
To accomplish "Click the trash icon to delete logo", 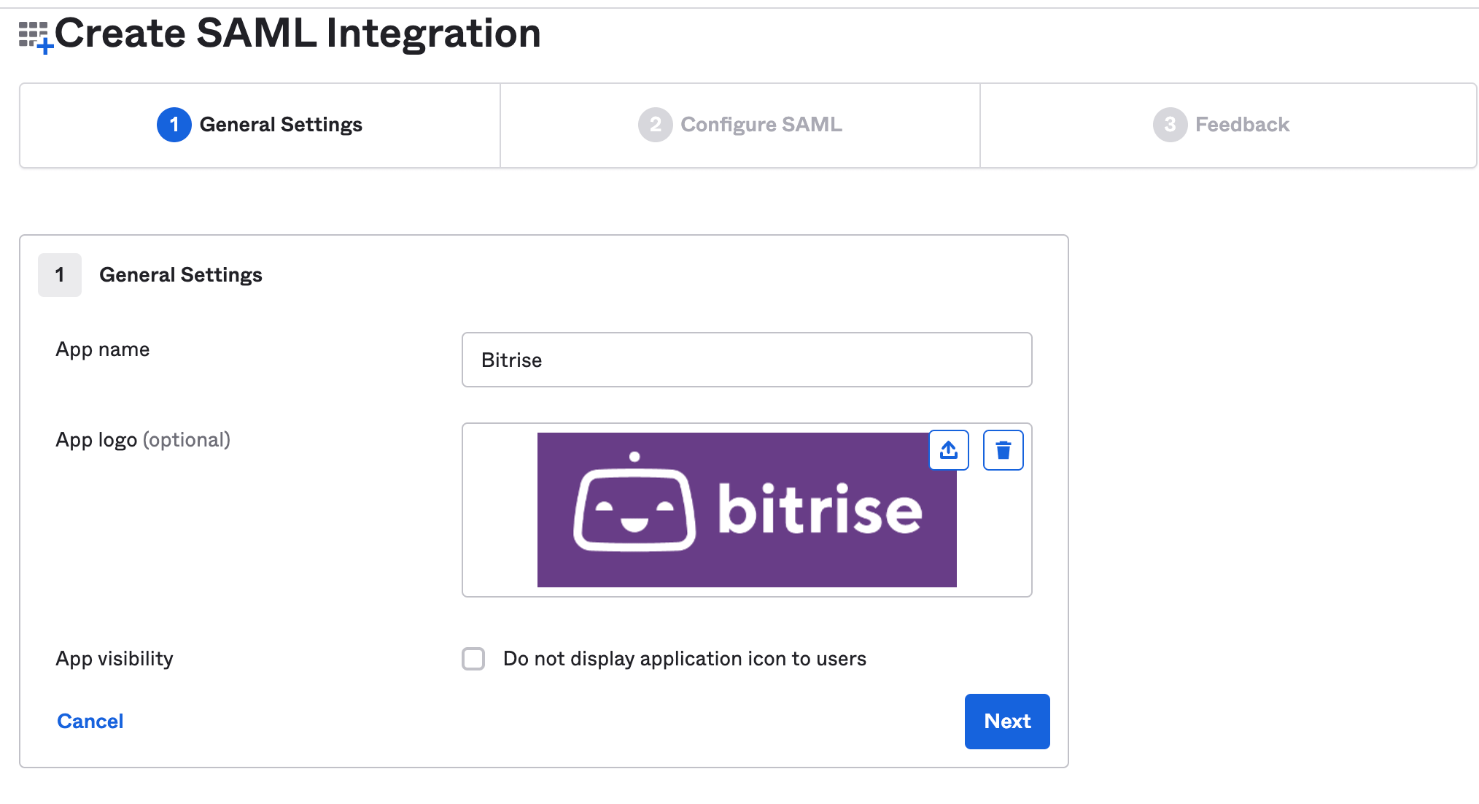I will 1003,450.
